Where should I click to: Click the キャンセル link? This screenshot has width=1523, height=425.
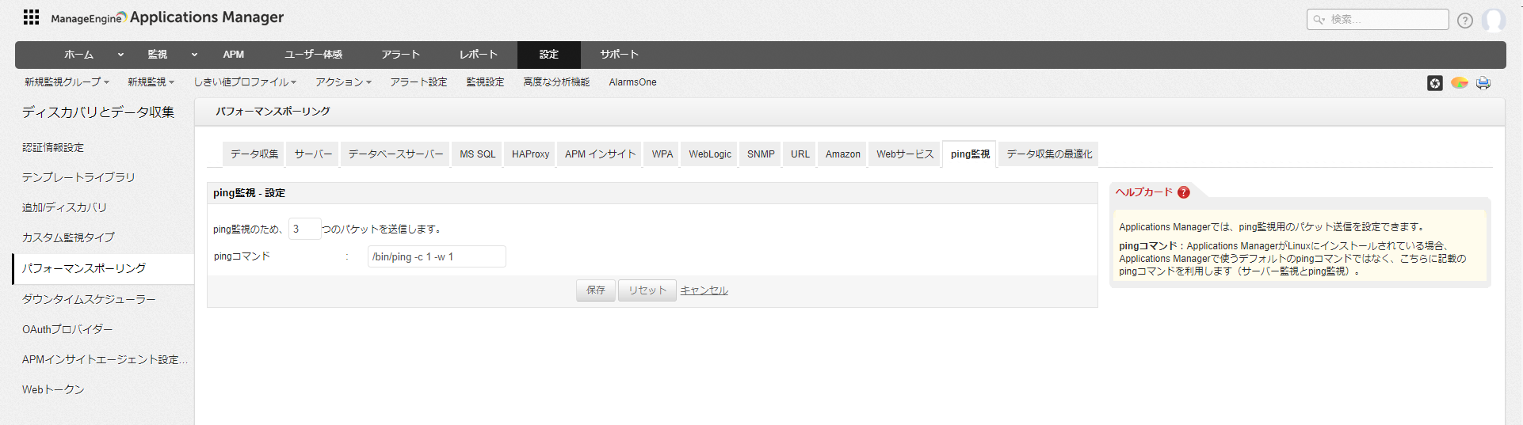pyautogui.click(x=704, y=290)
